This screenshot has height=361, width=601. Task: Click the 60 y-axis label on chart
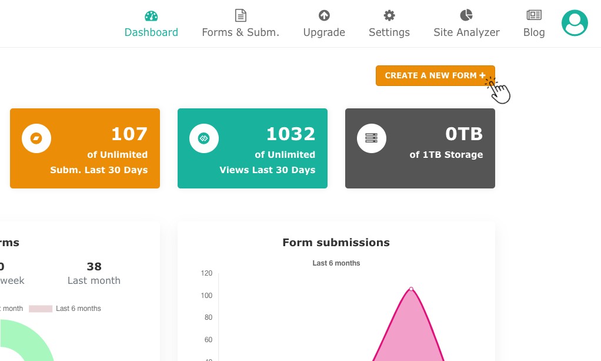pos(208,339)
